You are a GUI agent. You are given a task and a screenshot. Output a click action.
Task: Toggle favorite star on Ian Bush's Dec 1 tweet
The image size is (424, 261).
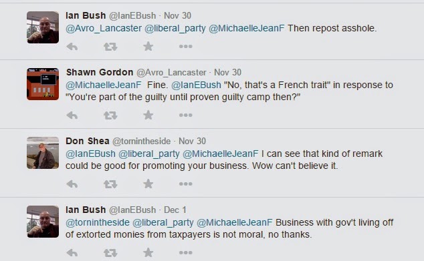(148, 253)
